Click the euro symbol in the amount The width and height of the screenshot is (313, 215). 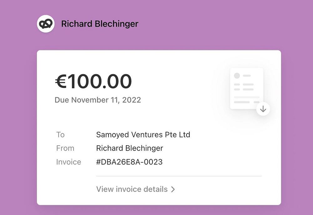coord(61,82)
